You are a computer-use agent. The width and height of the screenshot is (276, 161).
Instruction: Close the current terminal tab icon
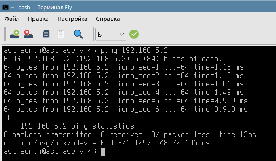pyautogui.click(x=28, y=34)
